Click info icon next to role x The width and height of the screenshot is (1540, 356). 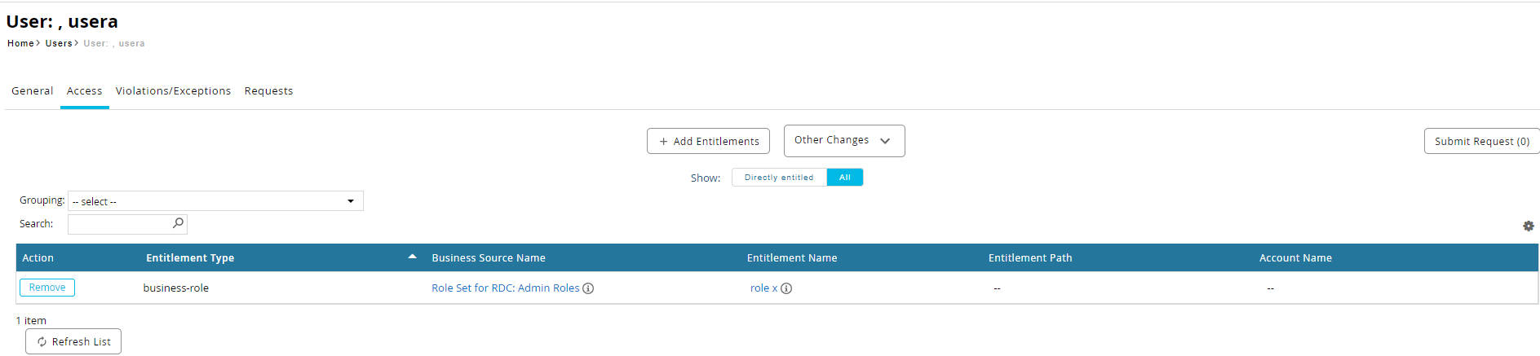[x=786, y=288]
